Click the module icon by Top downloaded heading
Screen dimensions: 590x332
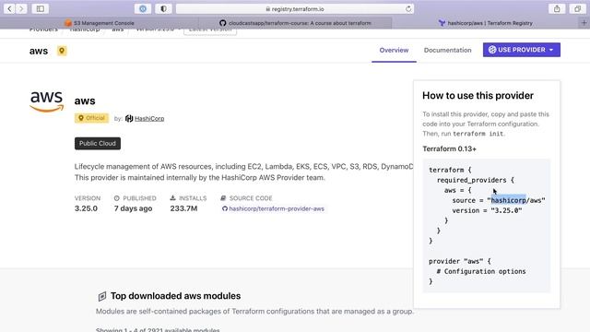(102, 296)
